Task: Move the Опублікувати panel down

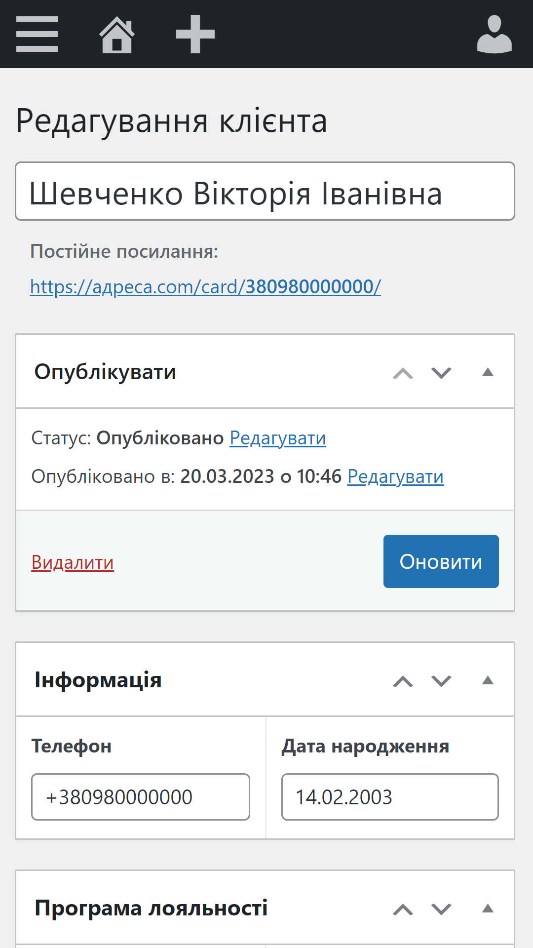Action: coord(441,373)
